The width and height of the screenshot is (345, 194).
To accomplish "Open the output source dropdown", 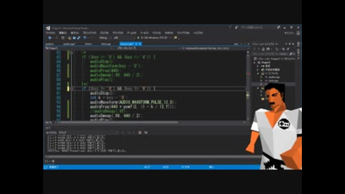I will click(x=89, y=133).
